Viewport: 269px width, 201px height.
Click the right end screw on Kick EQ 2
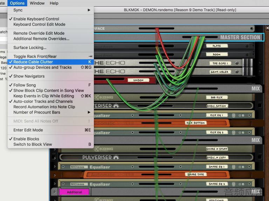(x=249, y=132)
